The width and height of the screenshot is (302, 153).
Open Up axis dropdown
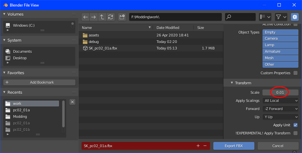click(x=280, y=117)
